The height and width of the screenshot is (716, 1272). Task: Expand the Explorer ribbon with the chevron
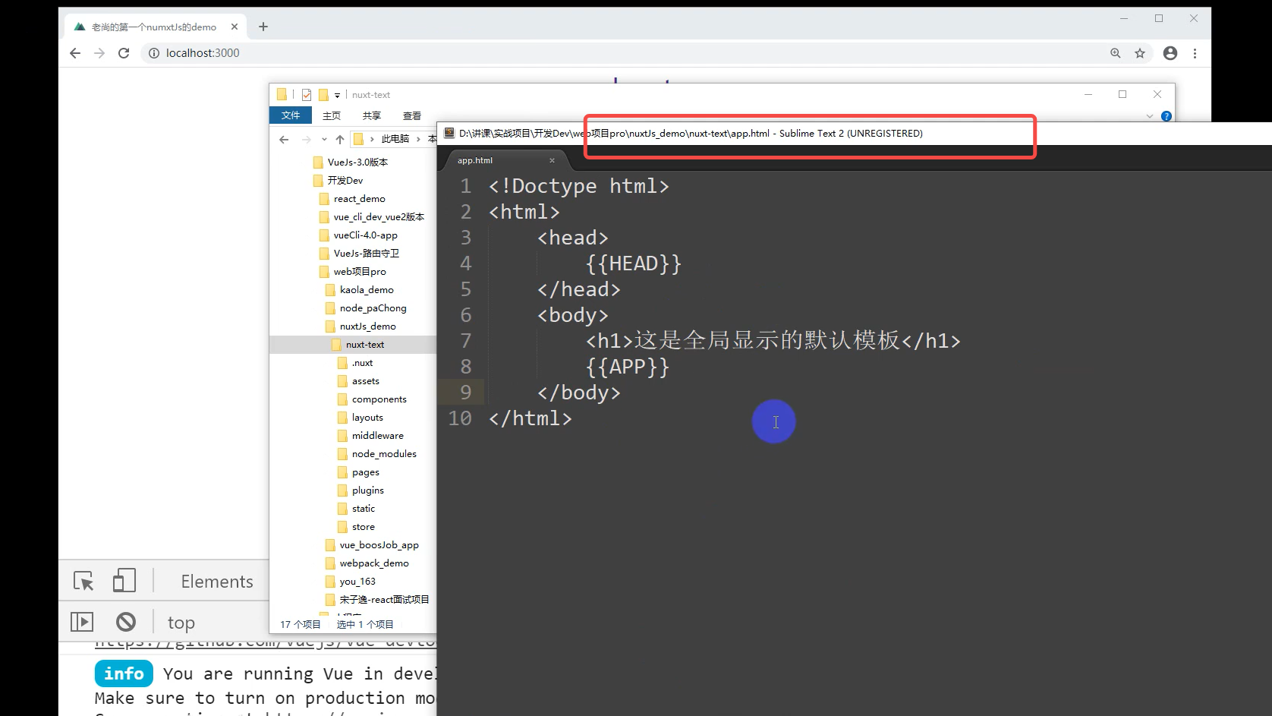click(1150, 116)
